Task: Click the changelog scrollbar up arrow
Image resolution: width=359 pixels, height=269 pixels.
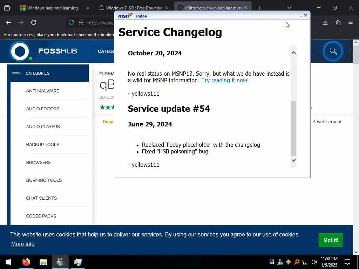Action: [x=293, y=53]
